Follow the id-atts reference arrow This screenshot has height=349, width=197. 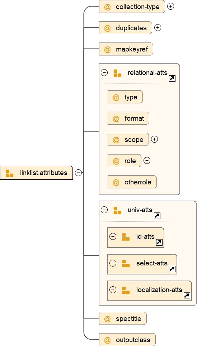click(159, 242)
